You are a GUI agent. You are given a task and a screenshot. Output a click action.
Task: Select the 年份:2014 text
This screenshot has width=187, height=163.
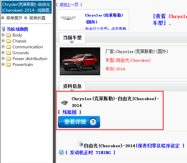115,69
